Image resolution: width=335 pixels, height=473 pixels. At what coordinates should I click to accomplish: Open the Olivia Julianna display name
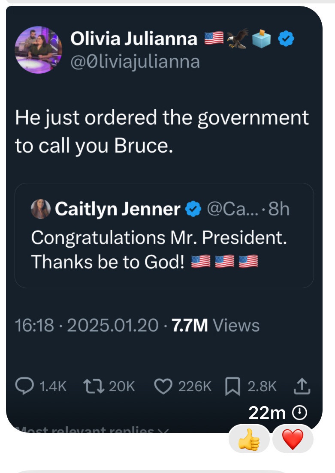(133, 39)
